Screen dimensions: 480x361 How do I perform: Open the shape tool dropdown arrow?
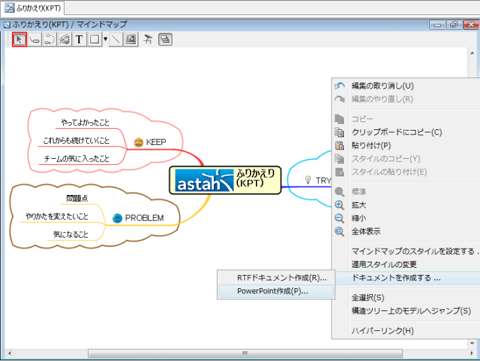pos(105,39)
